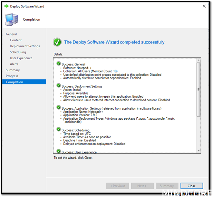Screen dimensions: 213x197
Task: Click the Success: Scheduling checkmark icon
Action: (58, 130)
